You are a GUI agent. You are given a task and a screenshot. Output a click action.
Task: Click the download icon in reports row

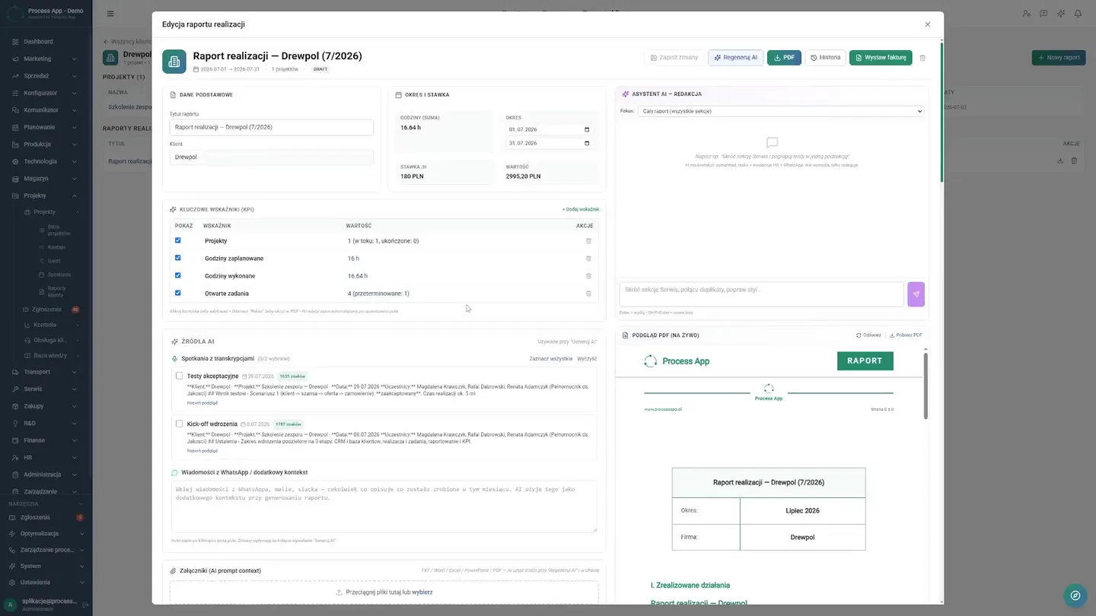click(1060, 160)
